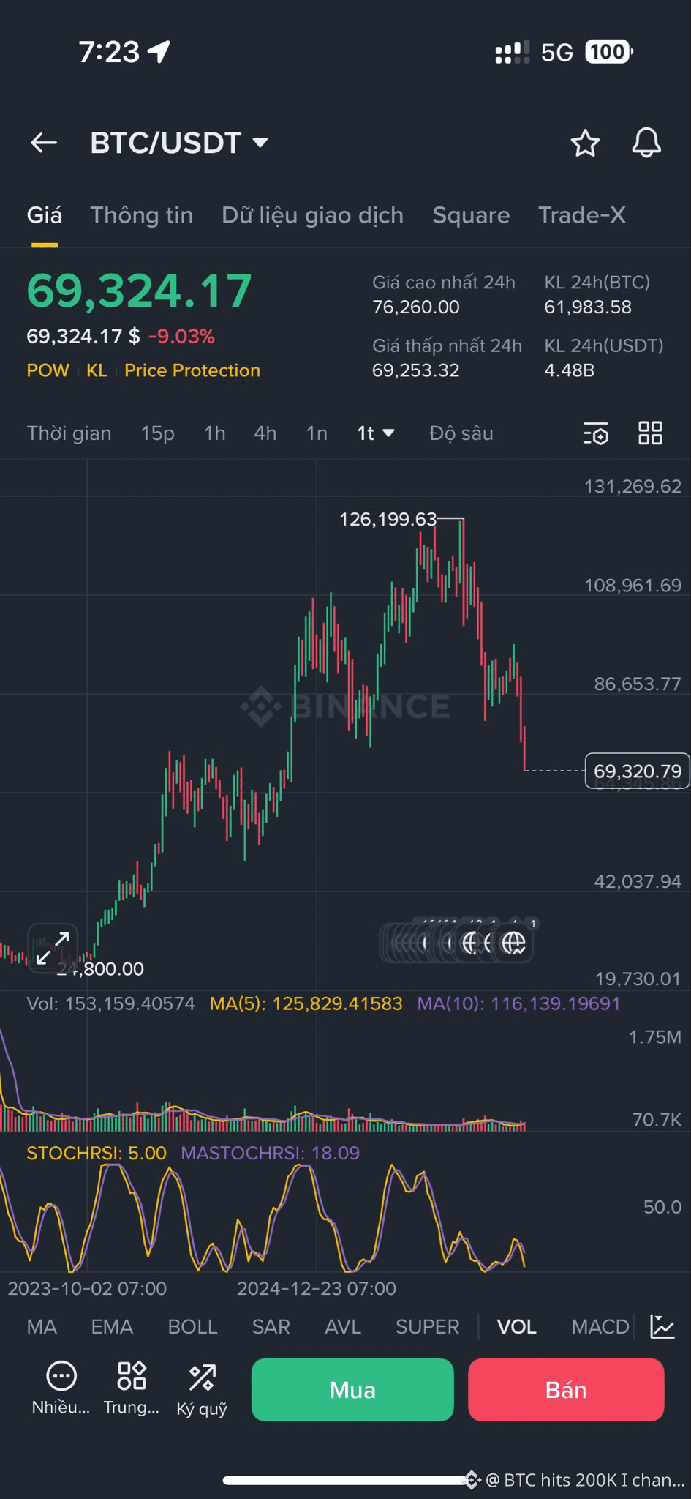Tap the red Bán button

pyautogui.click(x=566, y=1389)
